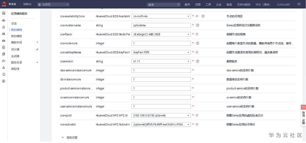Screen dimensions: 306x143
Task: Edit the cce-cluster-name field
Action: coord(161,25)
